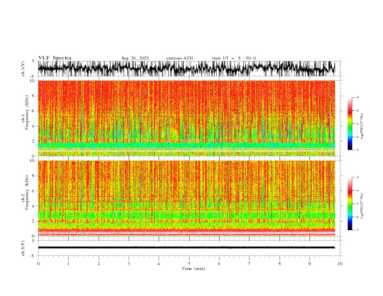Click the "ch.1(V)" axis label

[x=23, y=69]
